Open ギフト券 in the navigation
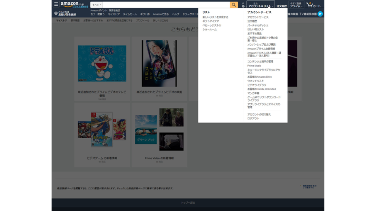The height and width of the screenshot is (211, 375). (x=145, y=14)
